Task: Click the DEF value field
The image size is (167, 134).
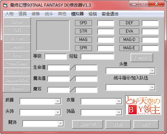Action: tap(150, 23)
